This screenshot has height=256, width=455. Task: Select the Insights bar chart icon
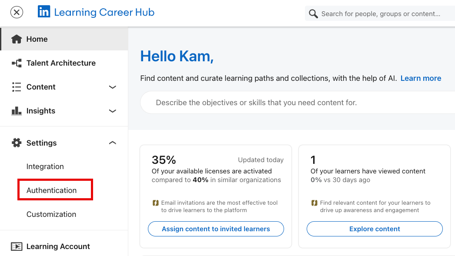click(16, 110)
